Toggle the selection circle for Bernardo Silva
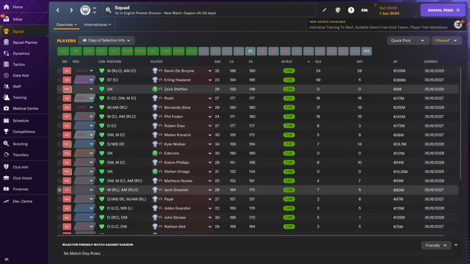 click(59, 107)
